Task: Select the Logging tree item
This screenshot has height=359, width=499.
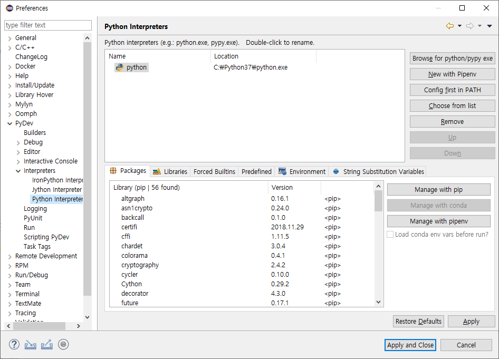Action: point(35,209)
